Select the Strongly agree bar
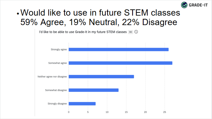The image size is (212, 119). click(x=119, y=49)
